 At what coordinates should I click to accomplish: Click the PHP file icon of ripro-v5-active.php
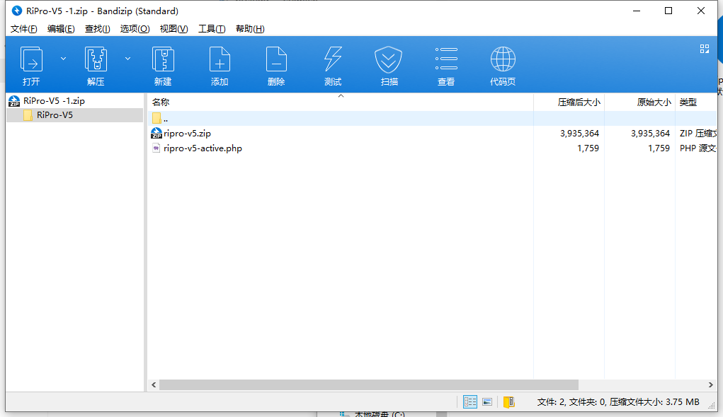[x=156, y=148]
